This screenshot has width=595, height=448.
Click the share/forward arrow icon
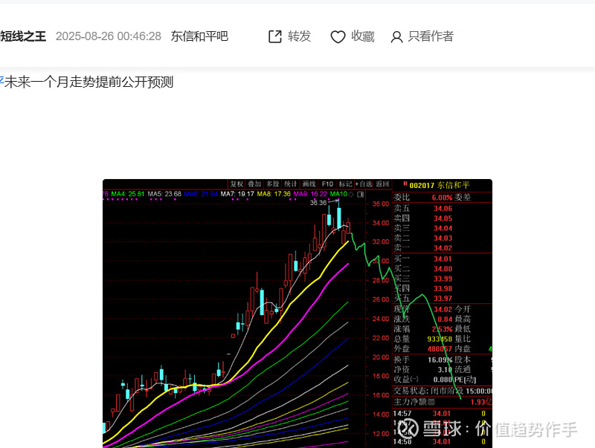coord(275,36)
